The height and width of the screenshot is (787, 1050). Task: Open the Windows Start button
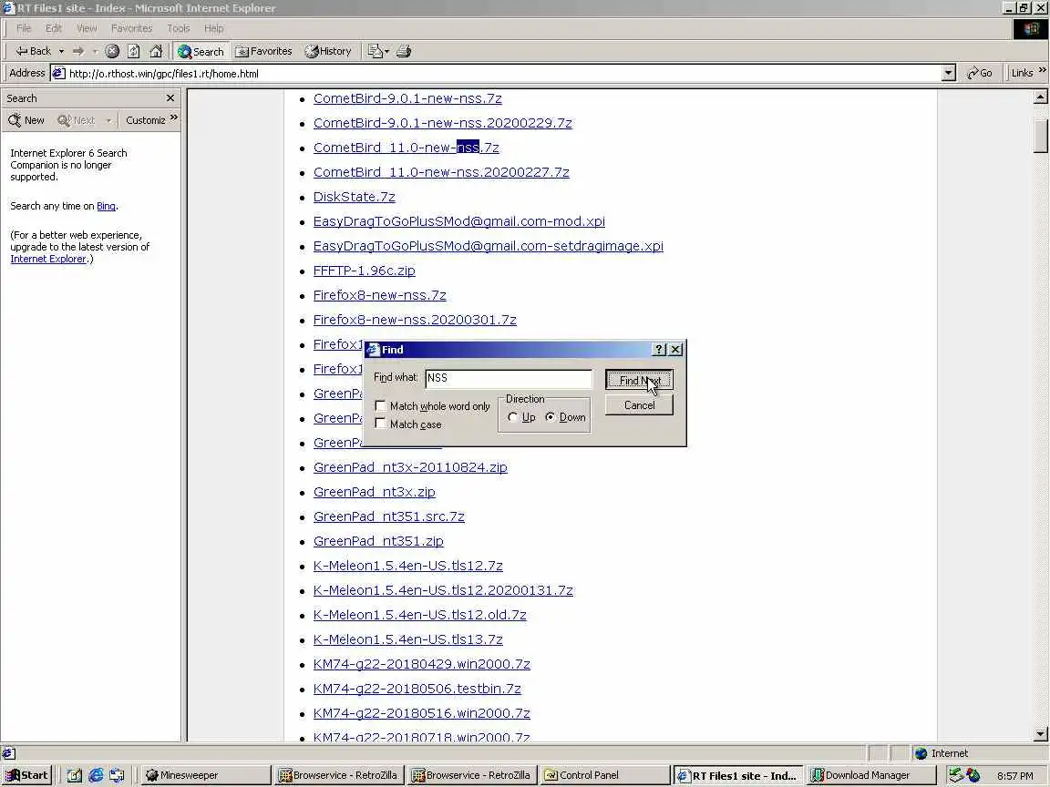(x=26, y=775)
